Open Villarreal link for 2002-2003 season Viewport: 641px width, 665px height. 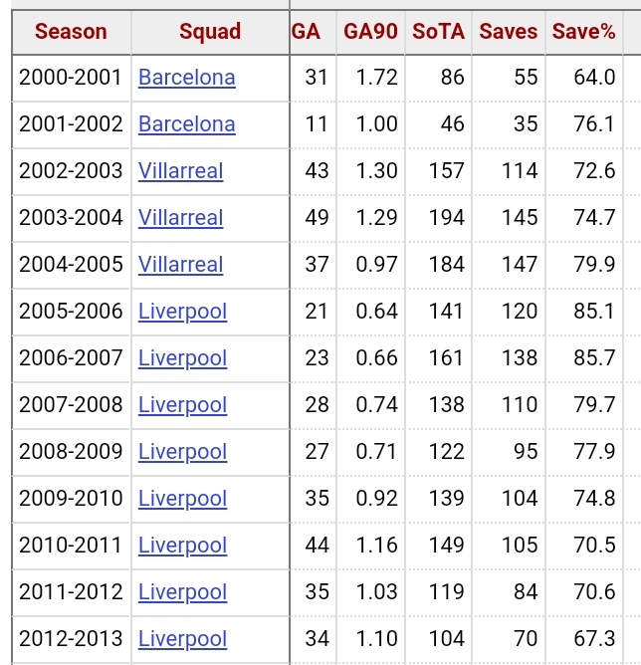click(x=180, y=171)
